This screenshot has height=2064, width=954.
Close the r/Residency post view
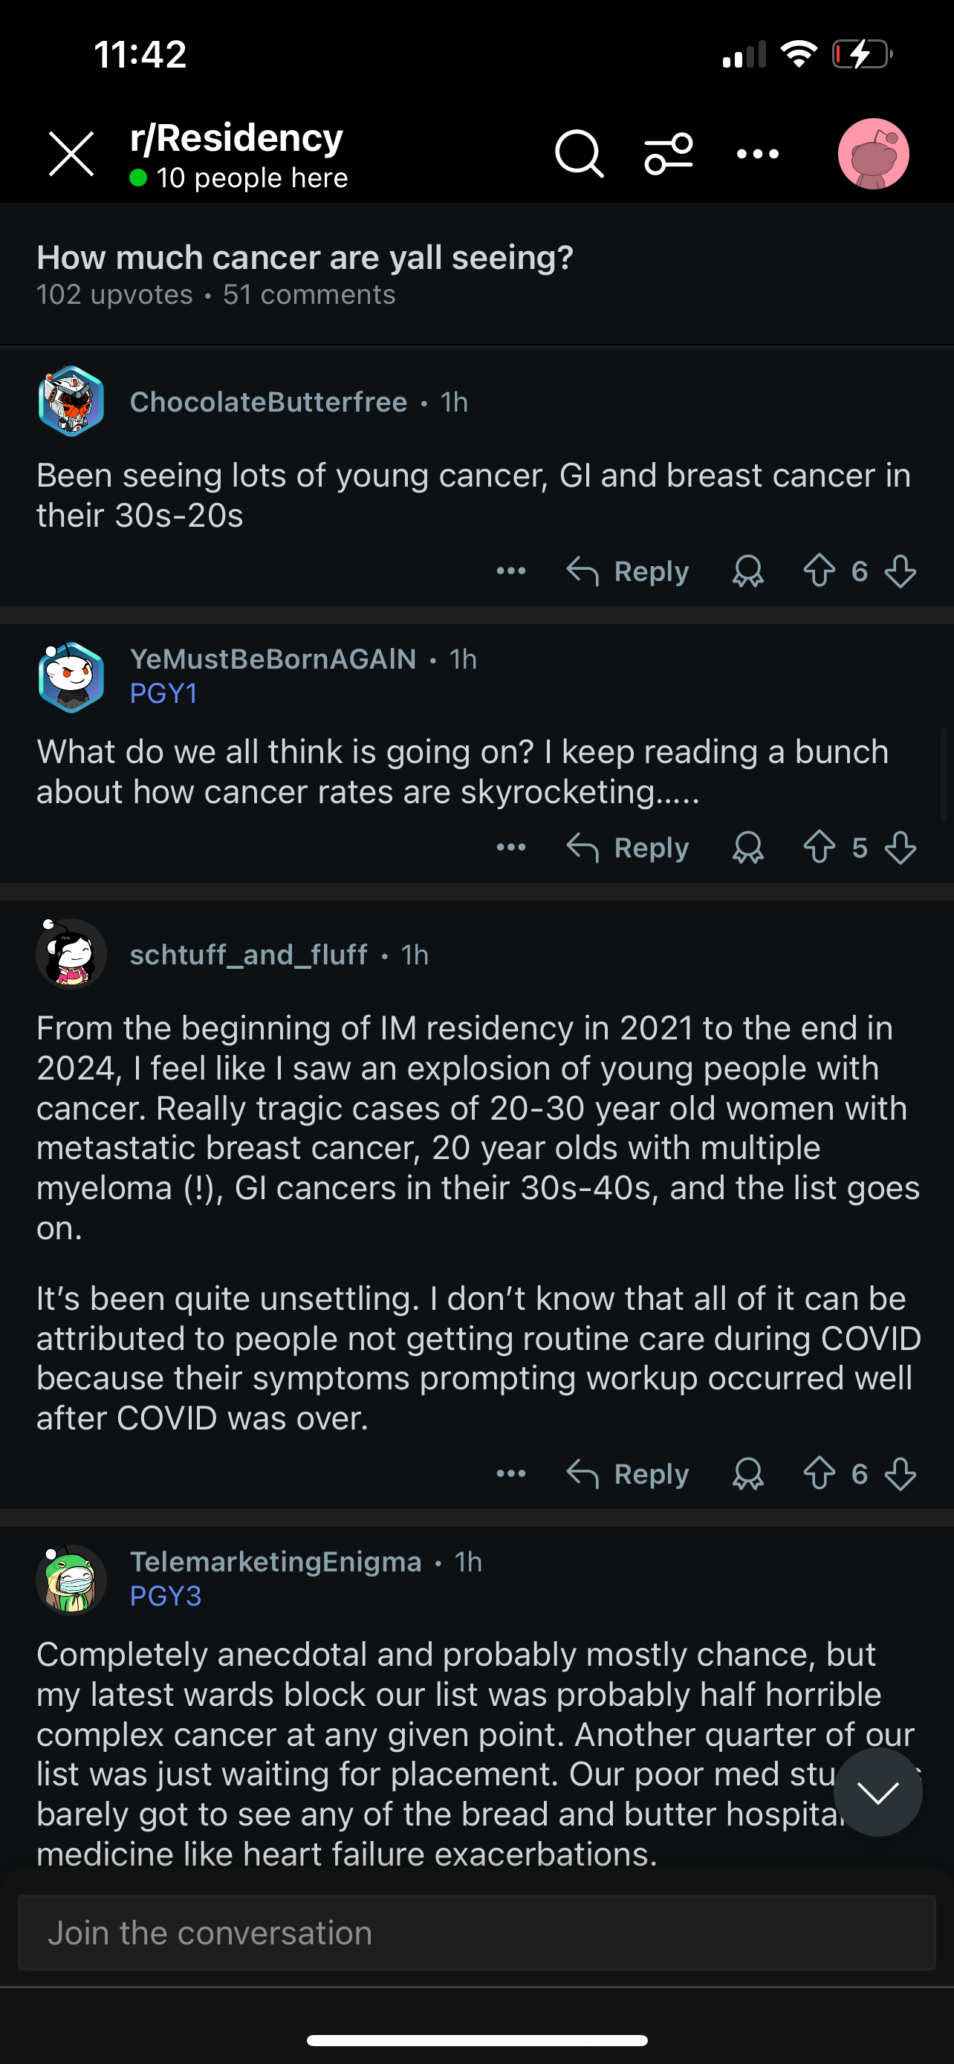[x=71, y=153]
